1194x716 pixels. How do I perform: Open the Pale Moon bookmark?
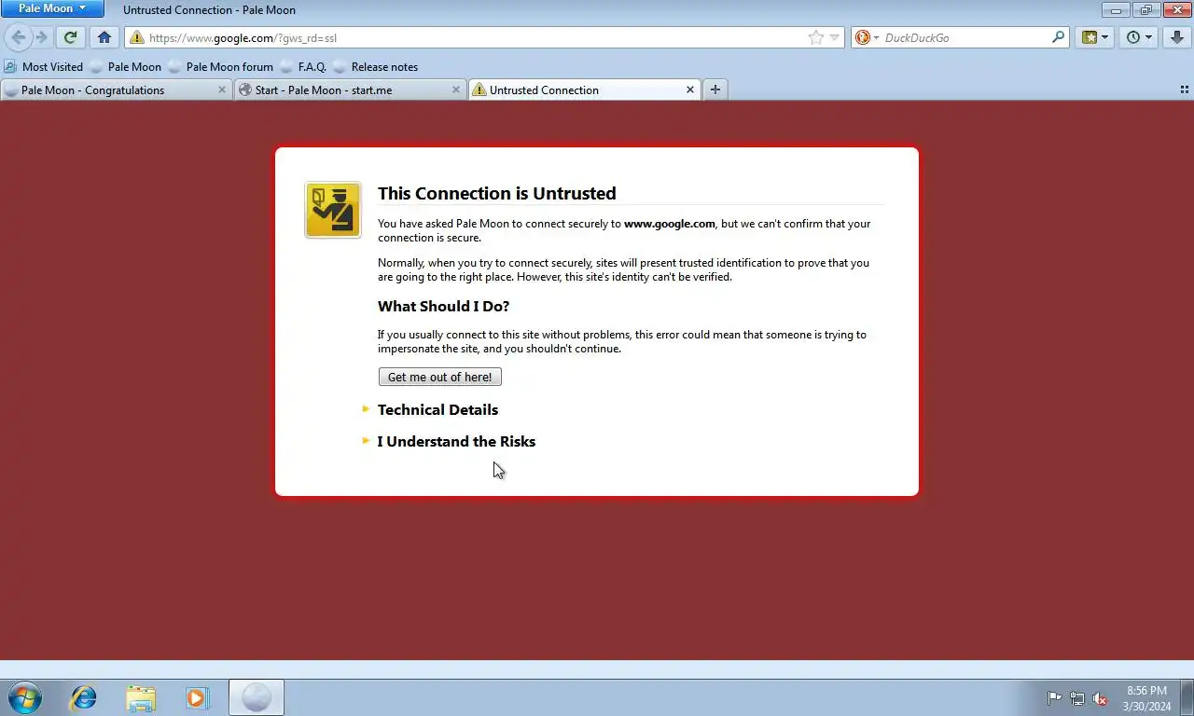tap(125, 67)
